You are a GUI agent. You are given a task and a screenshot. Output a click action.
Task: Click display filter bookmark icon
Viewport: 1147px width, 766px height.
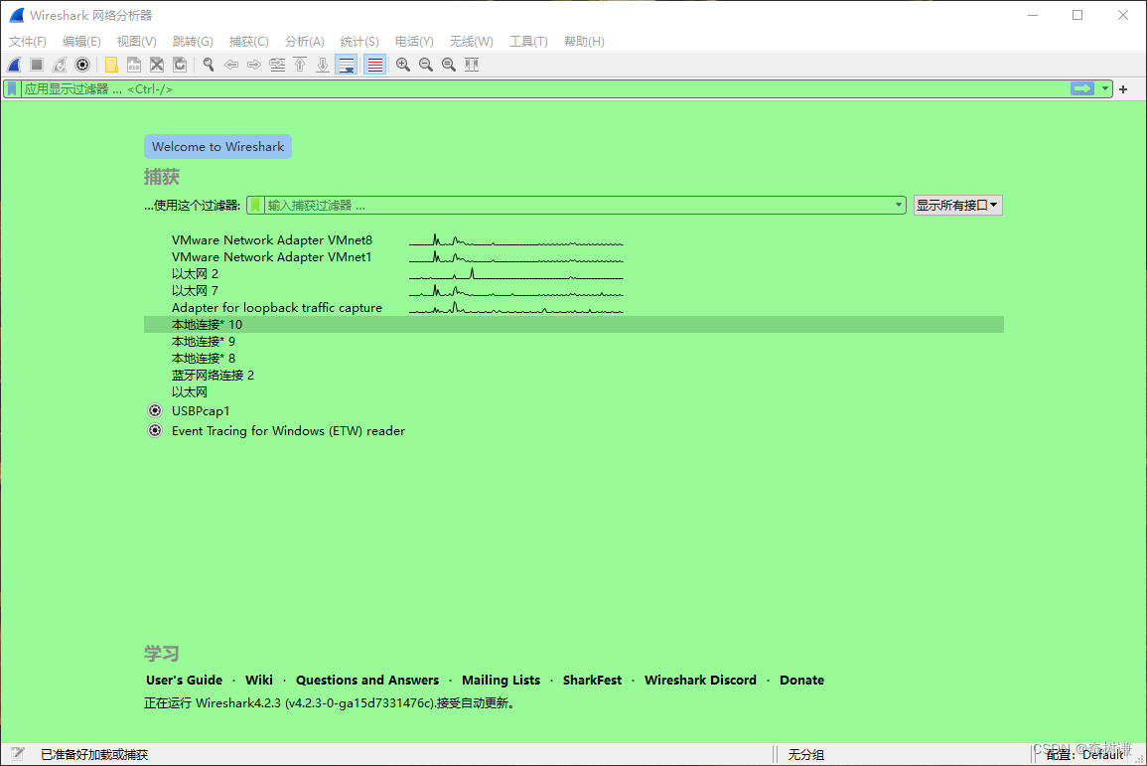point(12,88)
